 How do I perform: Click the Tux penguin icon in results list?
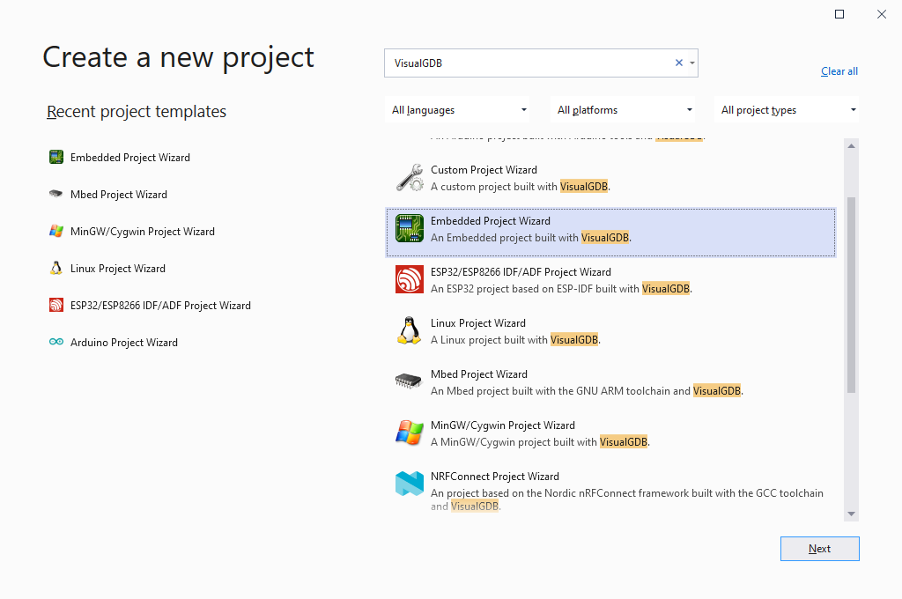coord(410,331)
